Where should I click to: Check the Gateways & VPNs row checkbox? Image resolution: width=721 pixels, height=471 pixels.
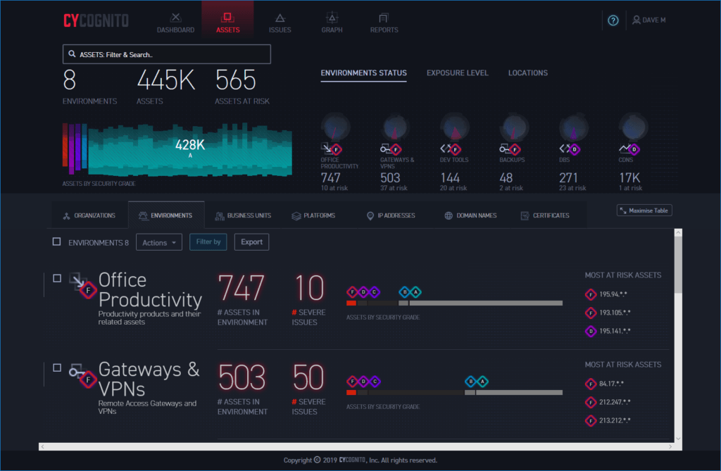pyautogui.click(x=57, y=368)
